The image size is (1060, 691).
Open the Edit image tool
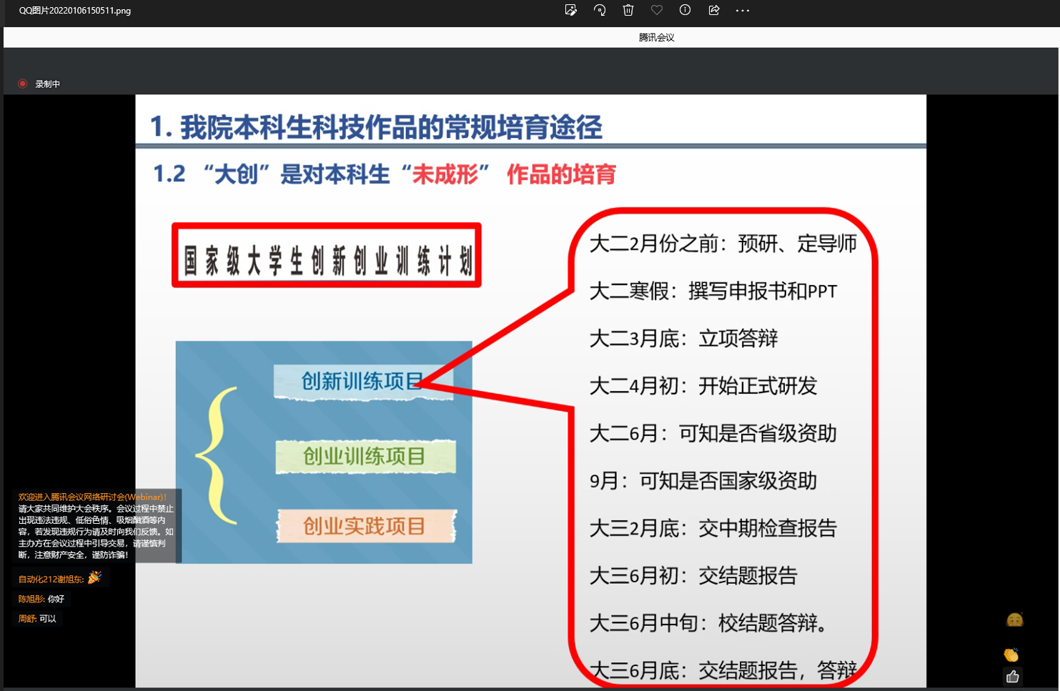pyautogui.click(x=571, y=10)
